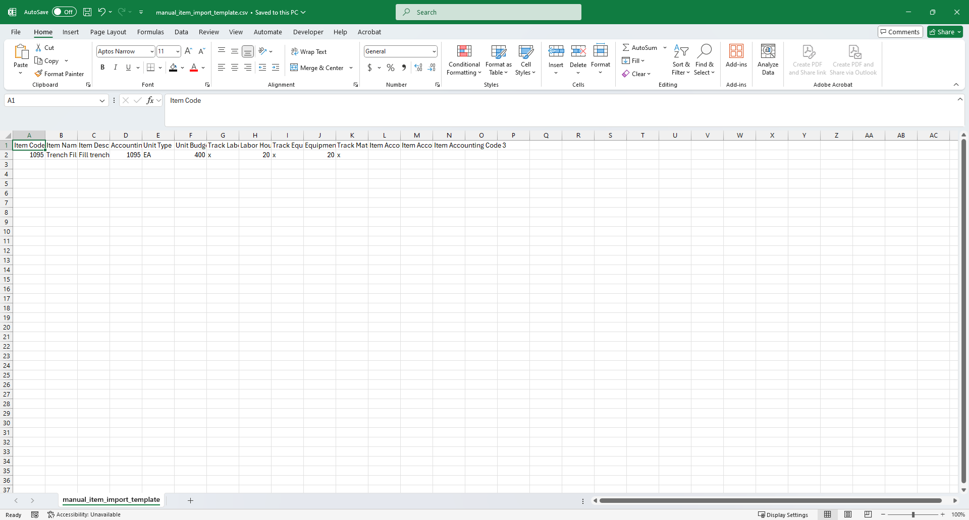Click the vertical scrollbar
The width and height of the screenshot is (969, 520).
tap(963, 312)
